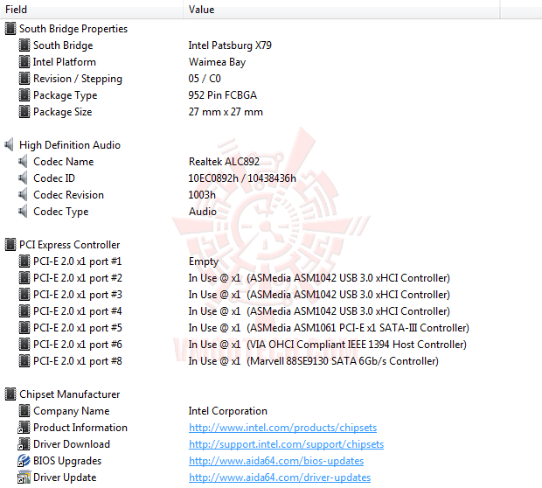
Task: Select the Codec Revision field label
Action: [68, 195]
